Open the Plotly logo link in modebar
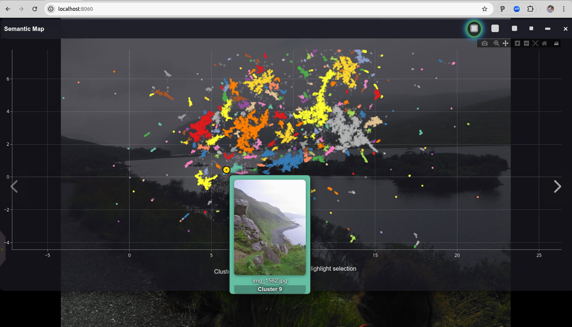The height and width of the screenshot is (327, 572). click(x=556, y=43)
